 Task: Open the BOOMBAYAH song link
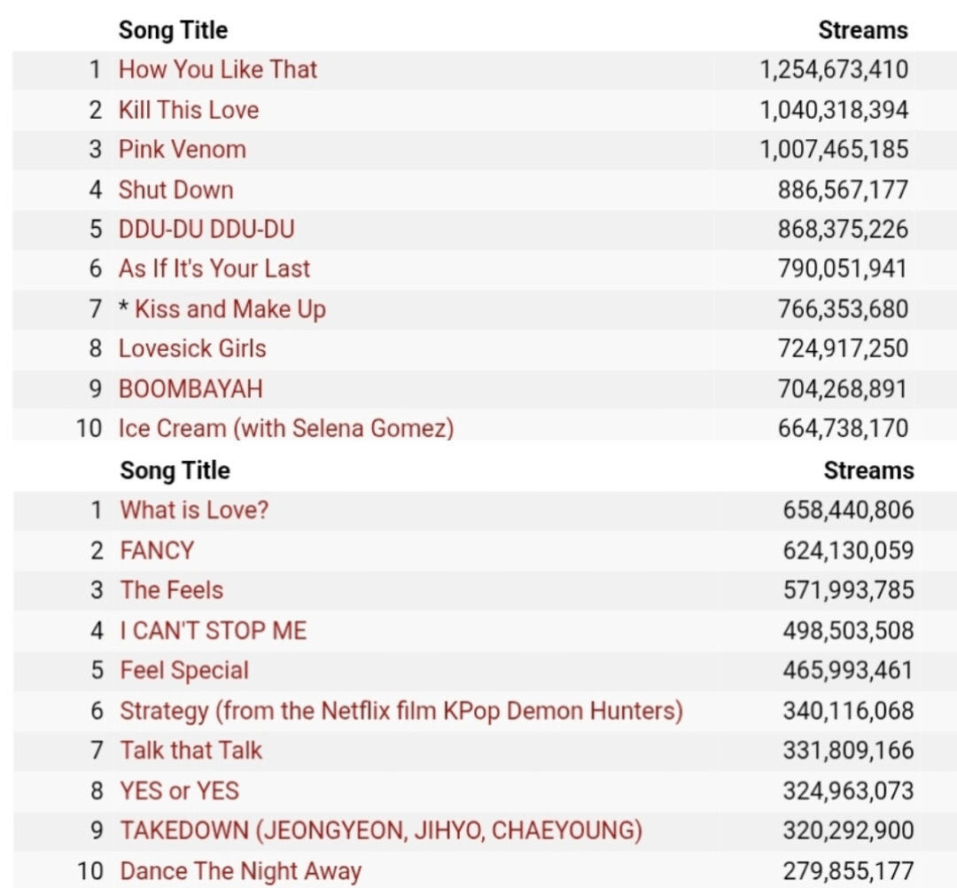pyautogui.click(x=191, y=389)
